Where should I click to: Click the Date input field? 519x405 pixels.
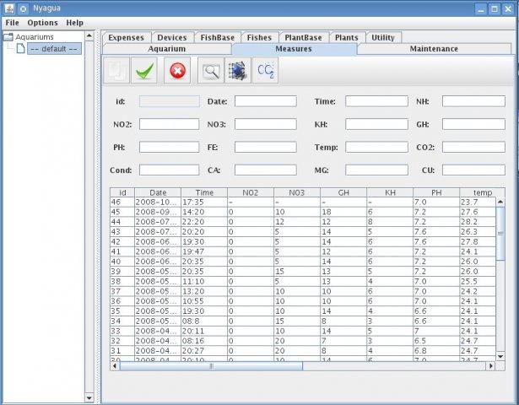tap(265, 101)
